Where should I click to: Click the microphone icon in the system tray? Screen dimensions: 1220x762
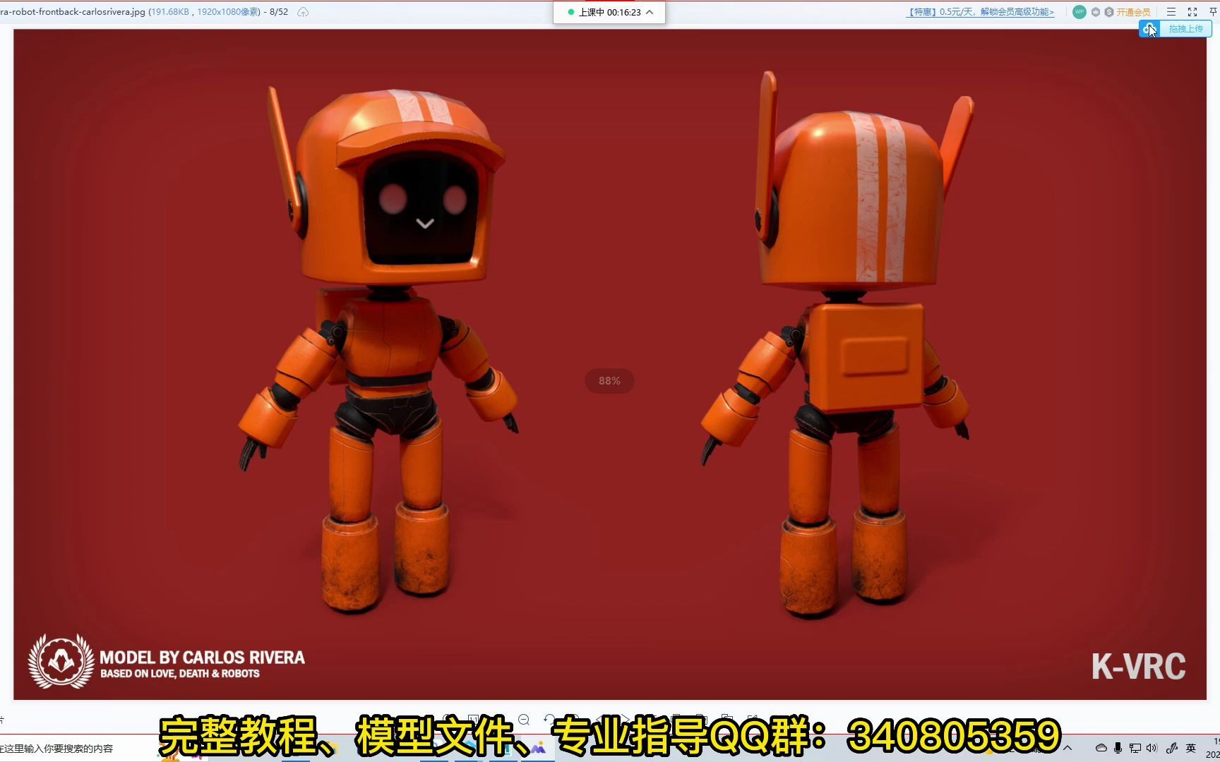(x=1118, y=748)
